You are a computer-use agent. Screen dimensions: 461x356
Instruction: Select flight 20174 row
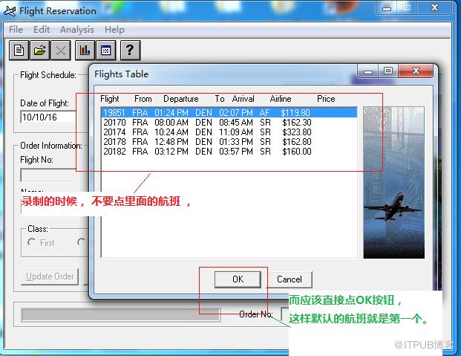pos(229,132)
